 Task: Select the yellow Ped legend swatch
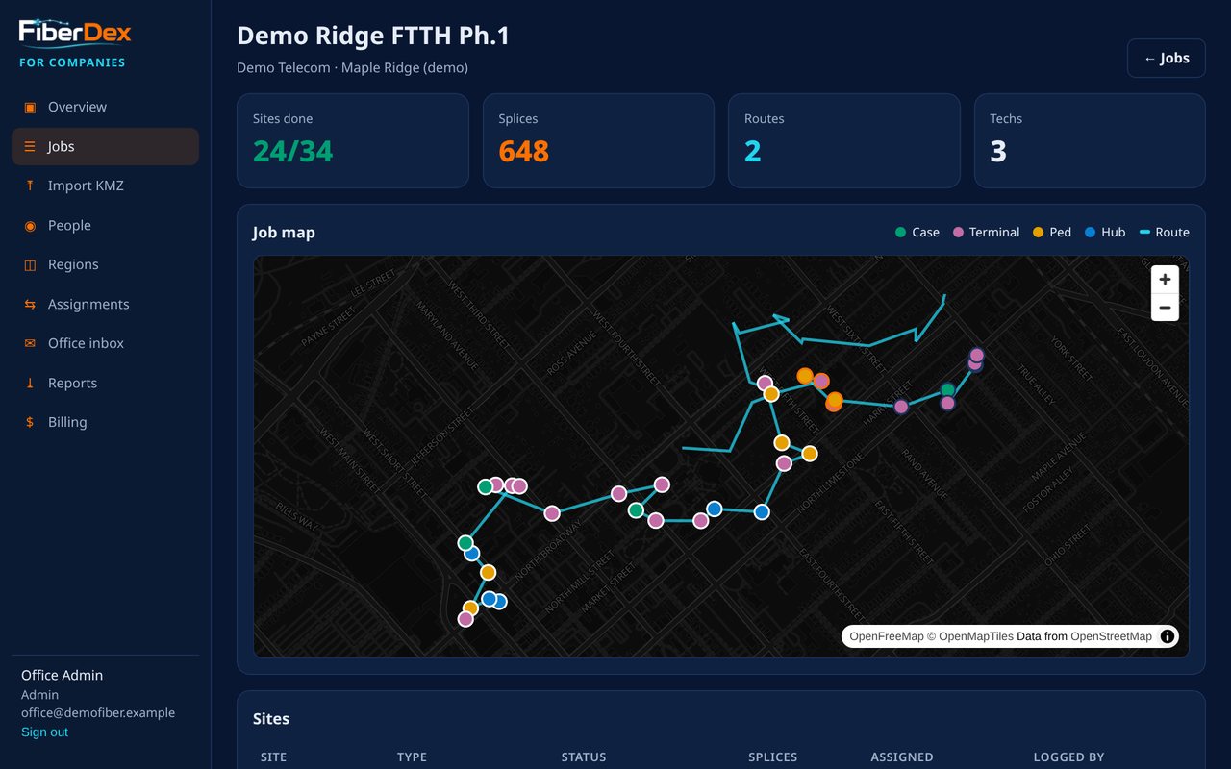pos(1038,233)
